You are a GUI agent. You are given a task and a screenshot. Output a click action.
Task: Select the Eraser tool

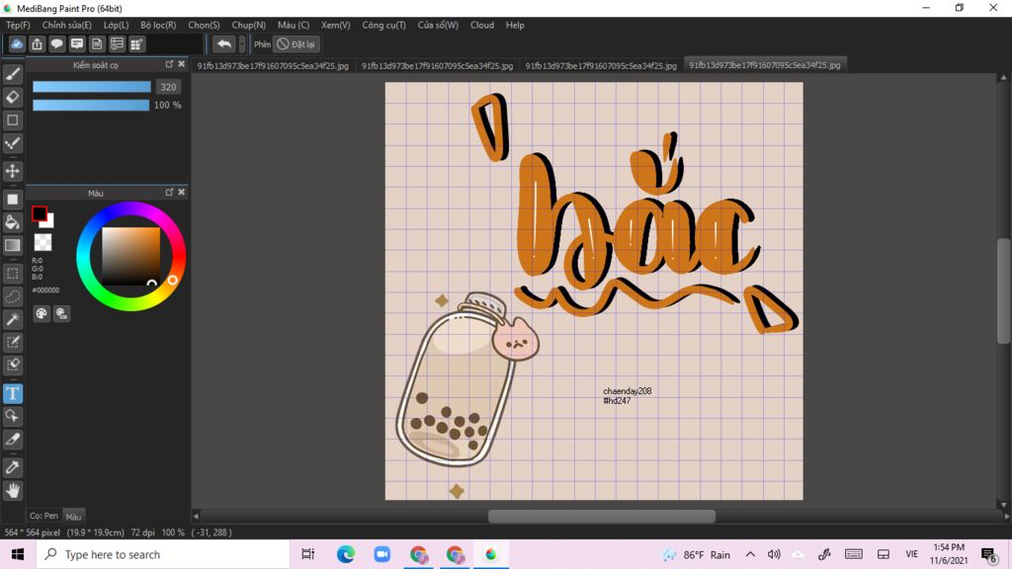point(12,98)
